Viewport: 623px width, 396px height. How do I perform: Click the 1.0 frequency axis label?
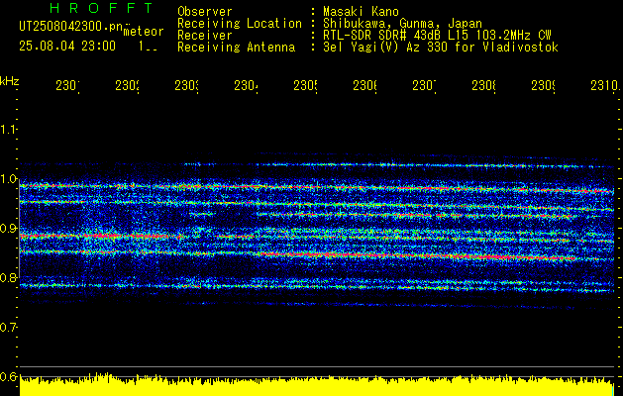point(8,179)
